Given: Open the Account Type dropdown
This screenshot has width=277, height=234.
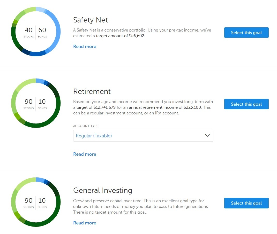Looking at the screenshot, I should [x=143, y=136].
